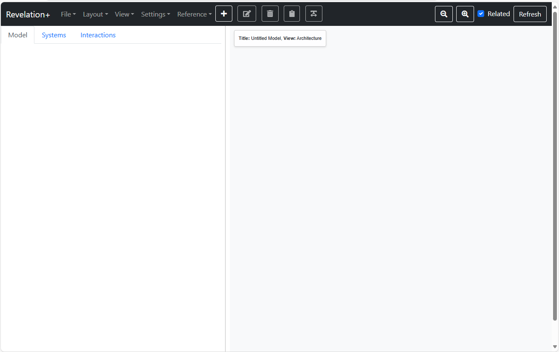Viewport: 559px width, 352px height.
Task: Disable the Related checkbox
Action: tap(481, 14)
